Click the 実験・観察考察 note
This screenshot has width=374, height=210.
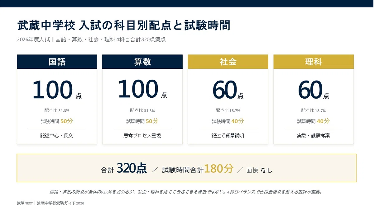314,136
